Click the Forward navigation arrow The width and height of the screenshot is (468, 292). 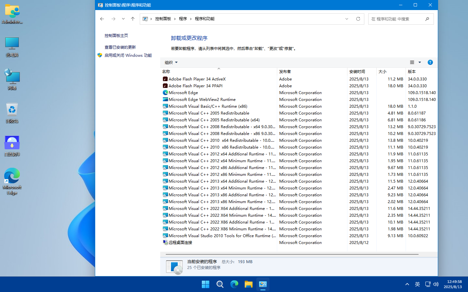point(113,19)
